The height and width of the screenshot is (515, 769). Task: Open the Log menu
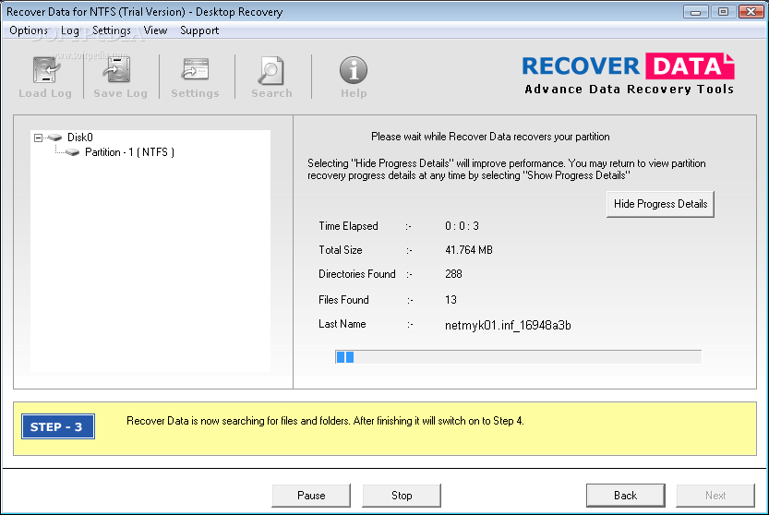pyautogui.click(x=69, y=30)
